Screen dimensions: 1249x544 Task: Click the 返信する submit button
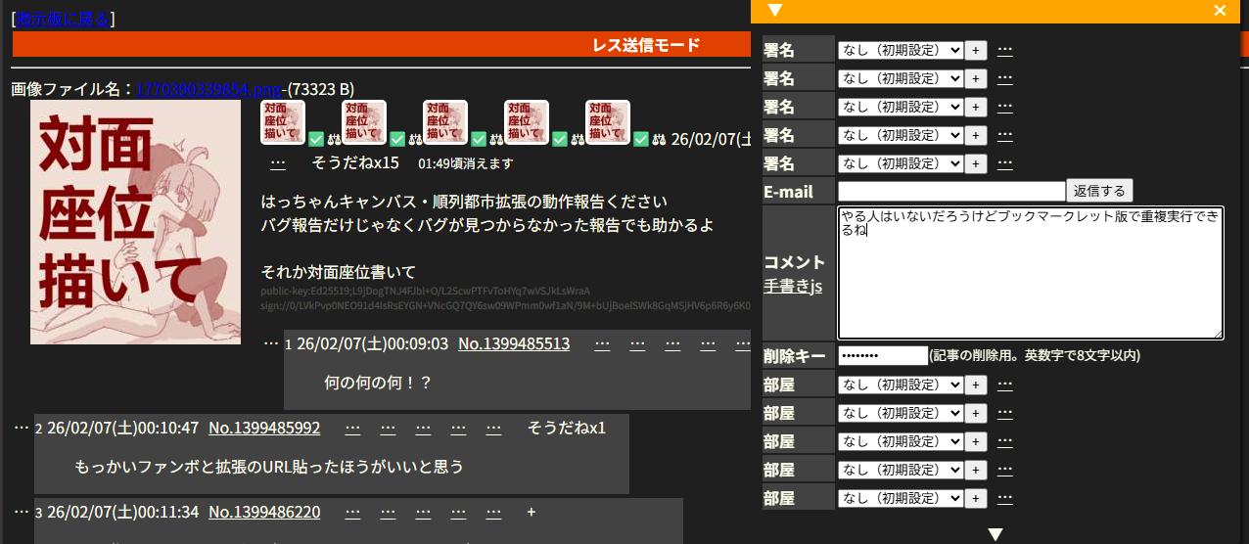click(x=1100, y=191)
